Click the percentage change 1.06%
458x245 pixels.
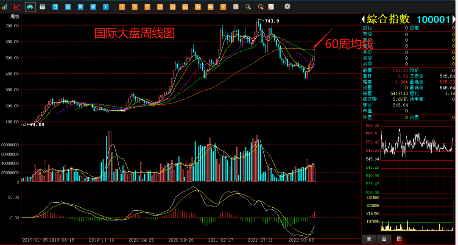[402, 82]
